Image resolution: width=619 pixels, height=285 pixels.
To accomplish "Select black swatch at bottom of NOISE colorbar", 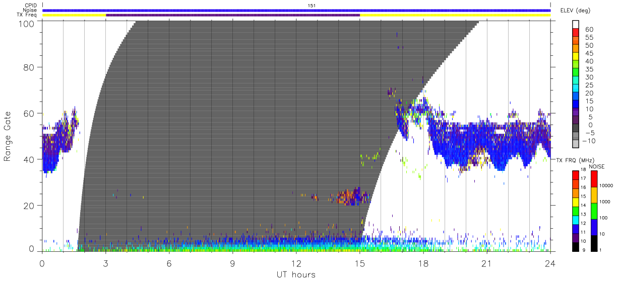I will tap(593, 243).
